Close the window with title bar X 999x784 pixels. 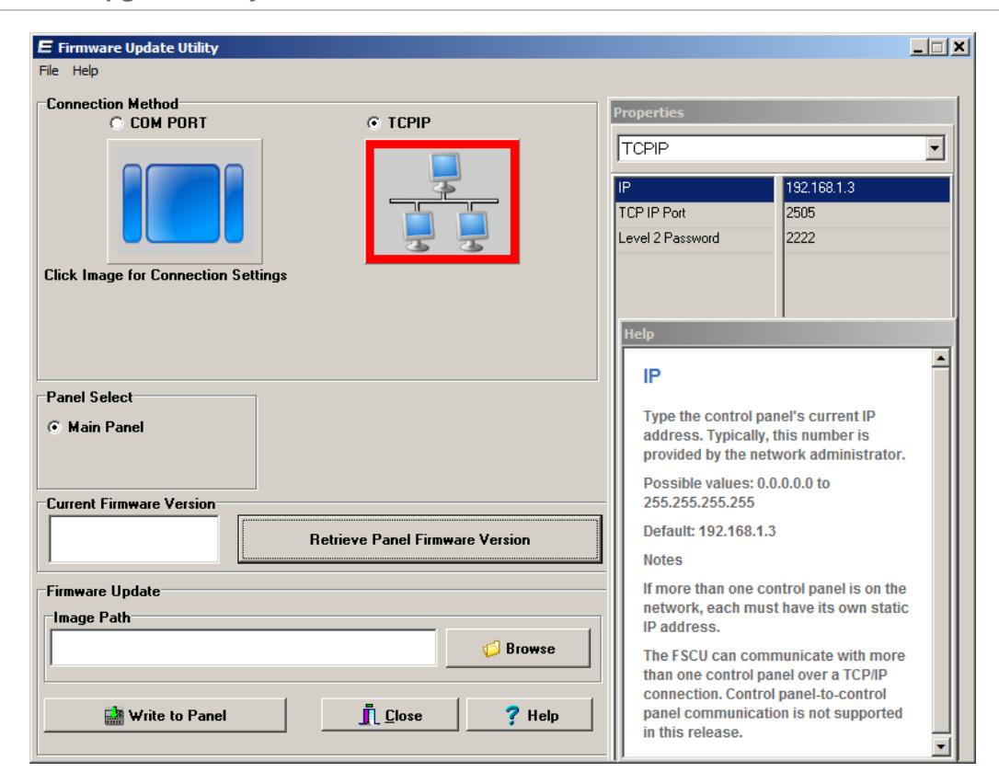pyautogui.click(x=959, y=47)
